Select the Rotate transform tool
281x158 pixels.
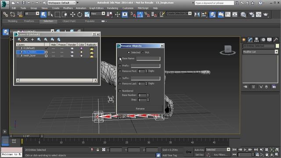pyautogui.click(x=79, y=14)
